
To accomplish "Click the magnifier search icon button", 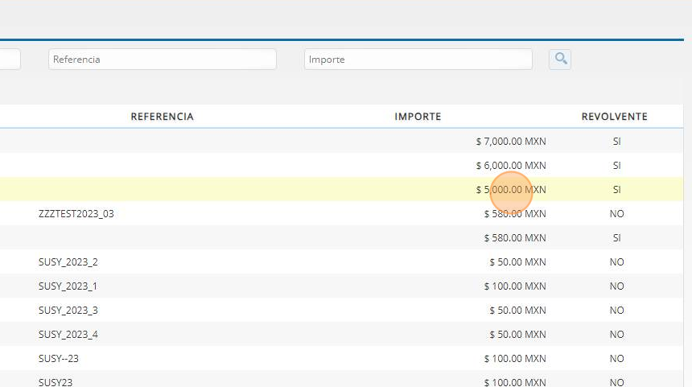I will click(559, 59).
